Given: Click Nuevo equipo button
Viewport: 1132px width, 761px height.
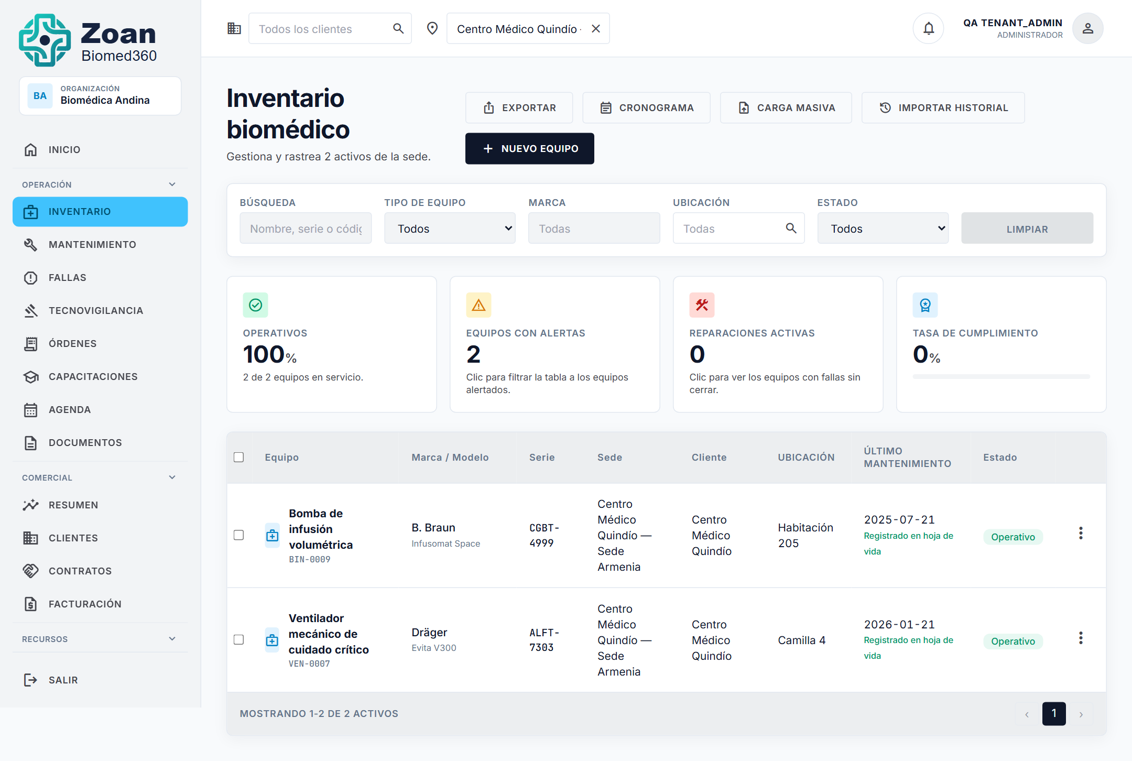Looking at the screenshot, I should (x=529, y=149).
